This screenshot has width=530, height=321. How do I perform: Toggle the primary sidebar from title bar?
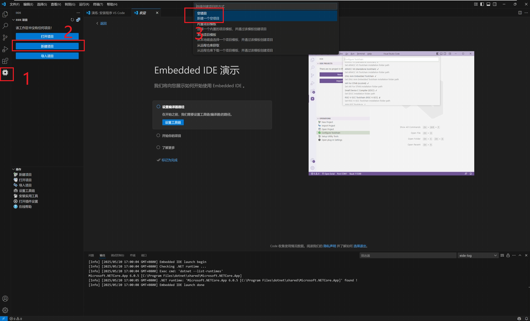(x=482, y=4)
